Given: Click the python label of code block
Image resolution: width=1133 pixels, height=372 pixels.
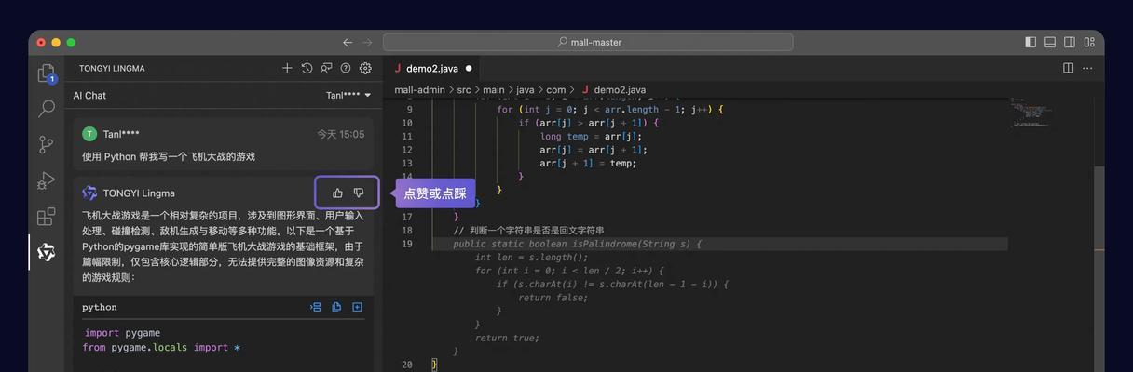Looking at the screenshot, I should [x=100, y=307].
